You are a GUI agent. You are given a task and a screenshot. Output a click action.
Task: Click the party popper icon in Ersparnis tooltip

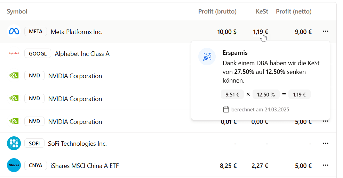207,57
